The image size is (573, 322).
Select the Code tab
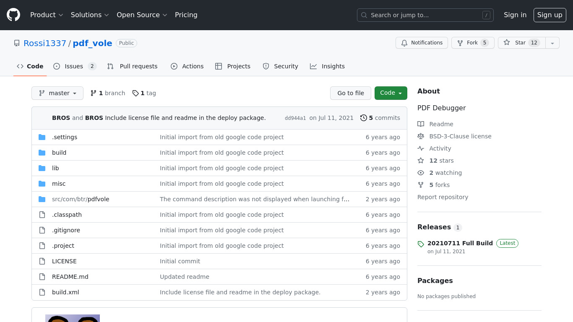point(30,66)
